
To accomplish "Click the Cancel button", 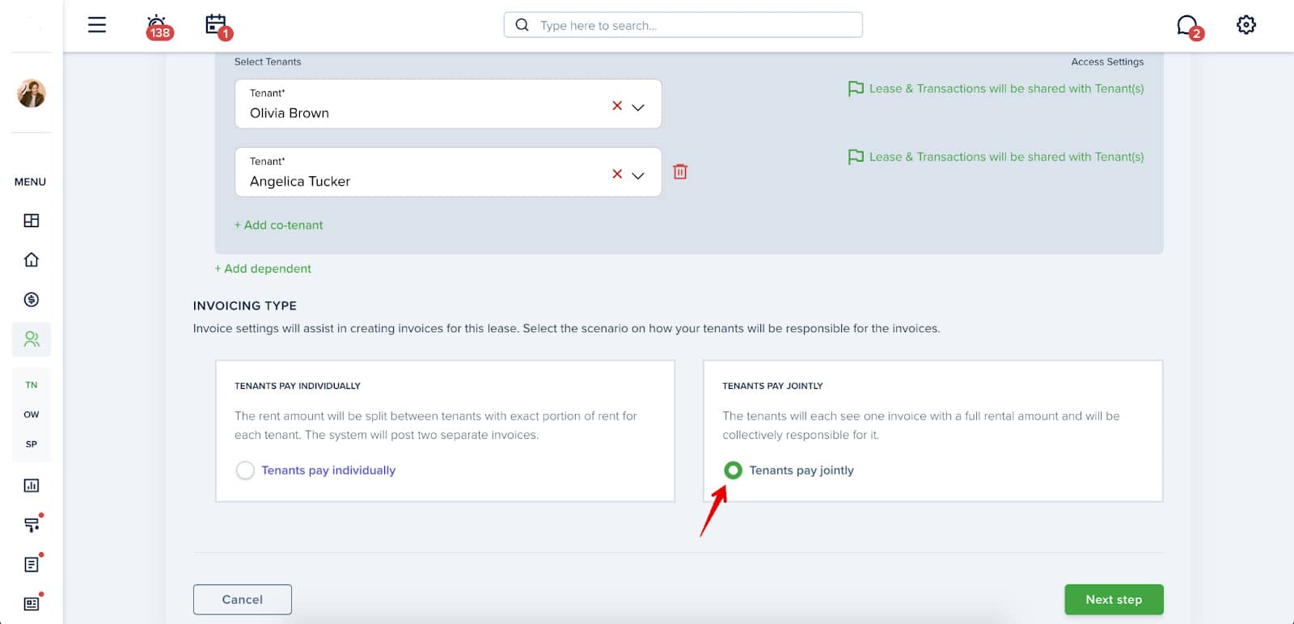I will point(243,600).
